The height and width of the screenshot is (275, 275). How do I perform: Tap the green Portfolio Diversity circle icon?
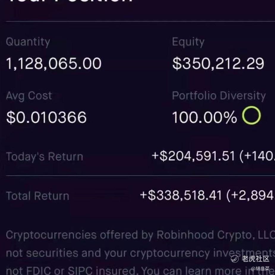click(x=251, y=115)
